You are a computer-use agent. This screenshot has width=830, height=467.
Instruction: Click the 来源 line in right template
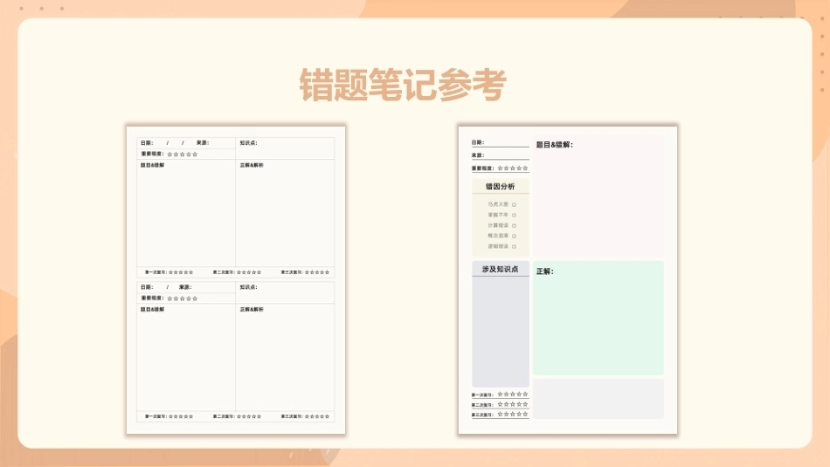click(x=501, y=155)
